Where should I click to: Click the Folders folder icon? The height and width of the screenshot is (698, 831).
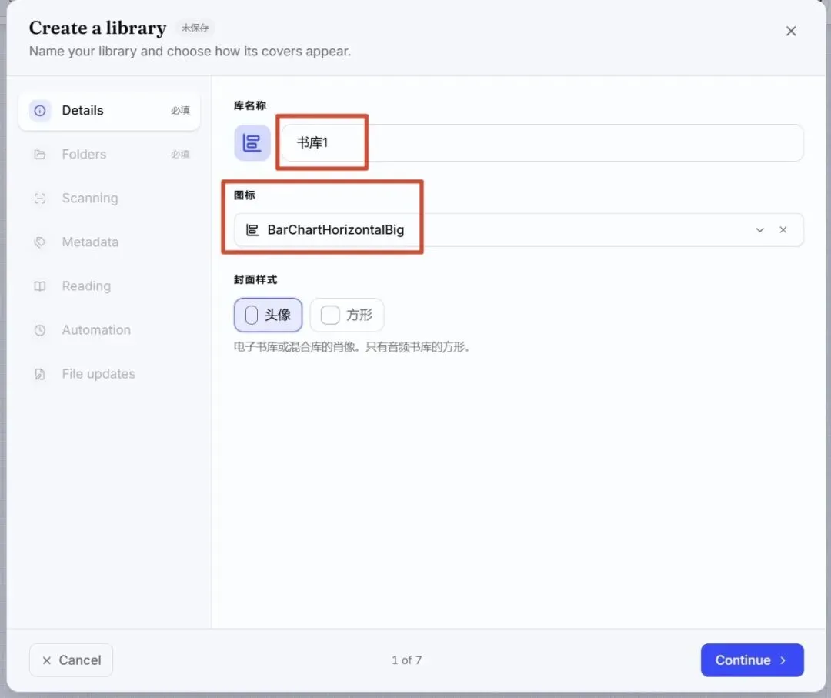[40, 155]
